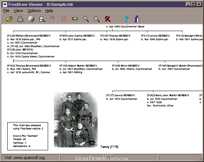Click 'bur. Sunnyside, Alloa' line
This screenshot has width=204, height=162.
coord(160,106)
